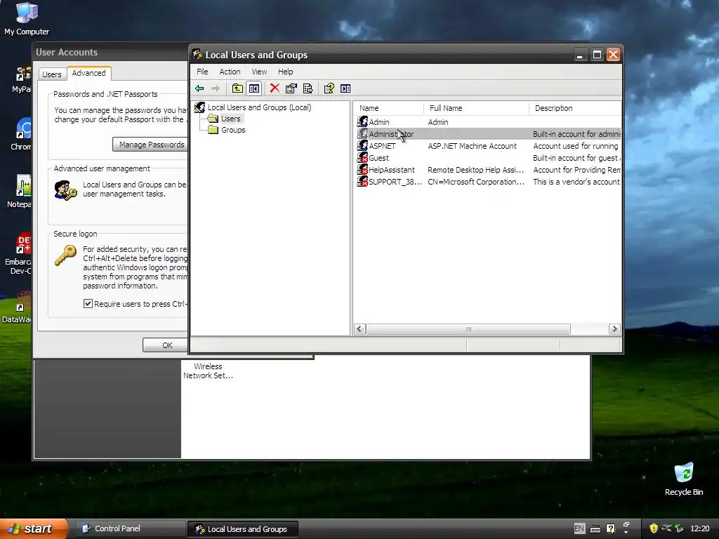Image resolution: width=719 pixels, height=539 pixels.
Task: Sort by the Description column header
Action: tap(575, 108)
